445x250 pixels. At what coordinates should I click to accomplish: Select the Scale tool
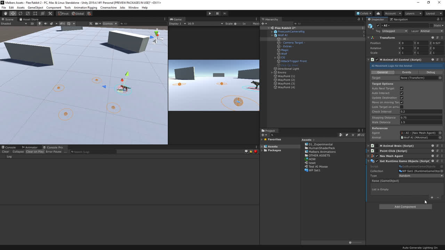[28, 13]
